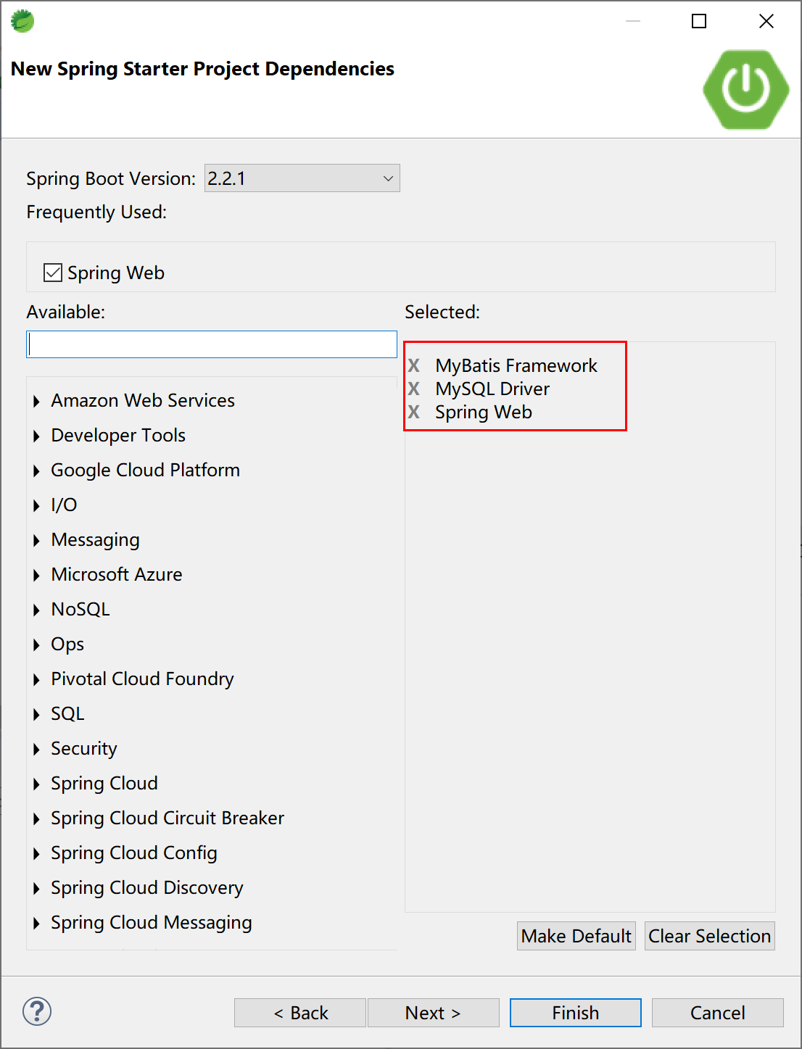Viewport: 802px width, 1049px height.
Task: Go back with the < Back button
Action: pyautogui.click(x=300, y=1013)
